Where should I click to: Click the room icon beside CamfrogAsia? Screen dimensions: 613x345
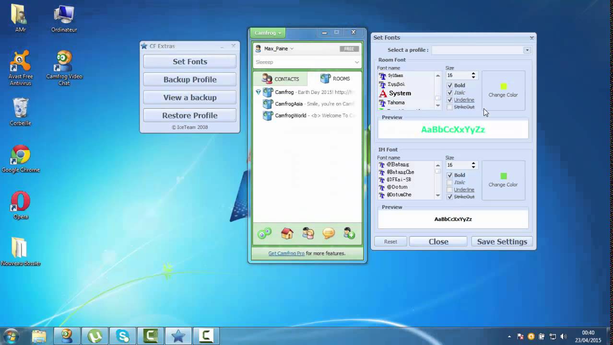click(268, 103)
